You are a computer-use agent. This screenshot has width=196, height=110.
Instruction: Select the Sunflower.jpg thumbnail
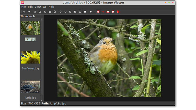pos(30,57)
